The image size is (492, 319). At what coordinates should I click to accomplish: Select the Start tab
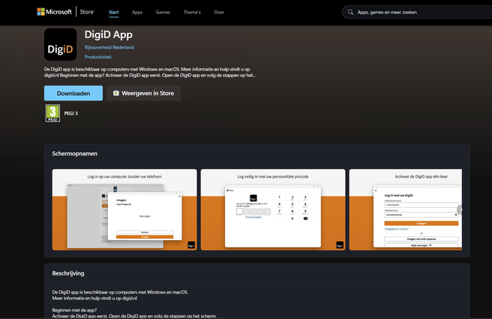pos(113,12)
